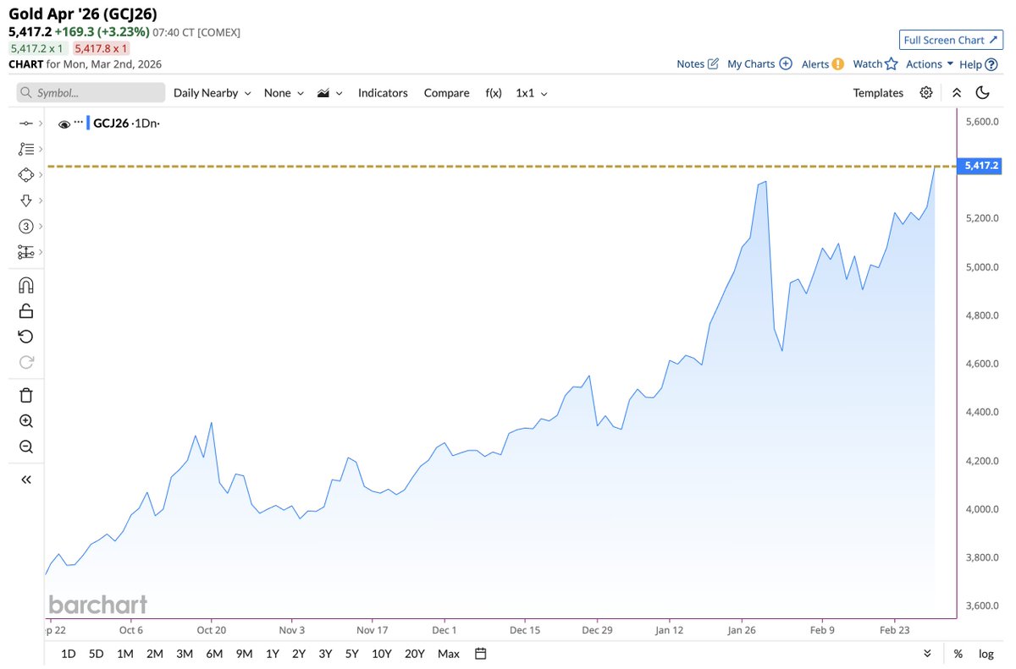Click the undo arrow icon
Viewport: 1016px width, 669px height.
(x=25, y=337)
